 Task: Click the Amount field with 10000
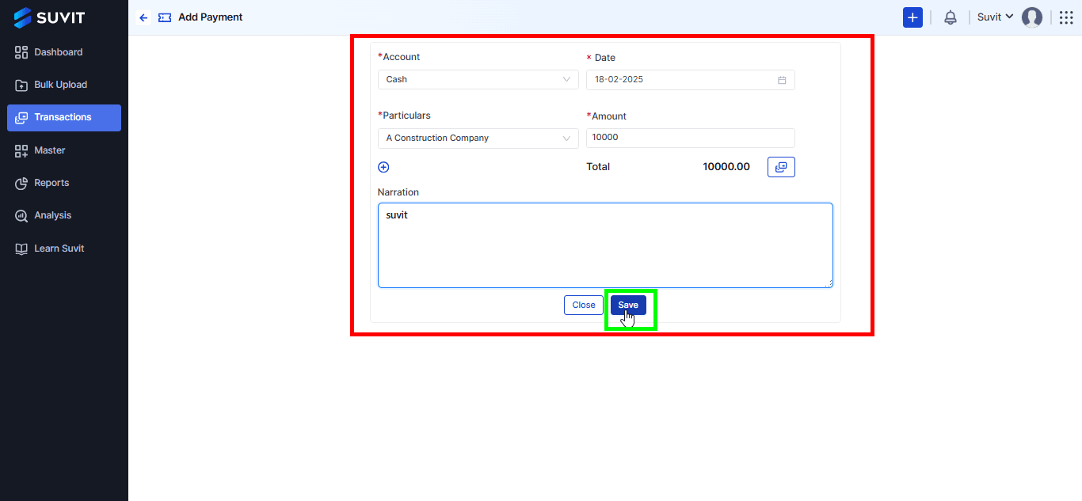pos(691,138)
